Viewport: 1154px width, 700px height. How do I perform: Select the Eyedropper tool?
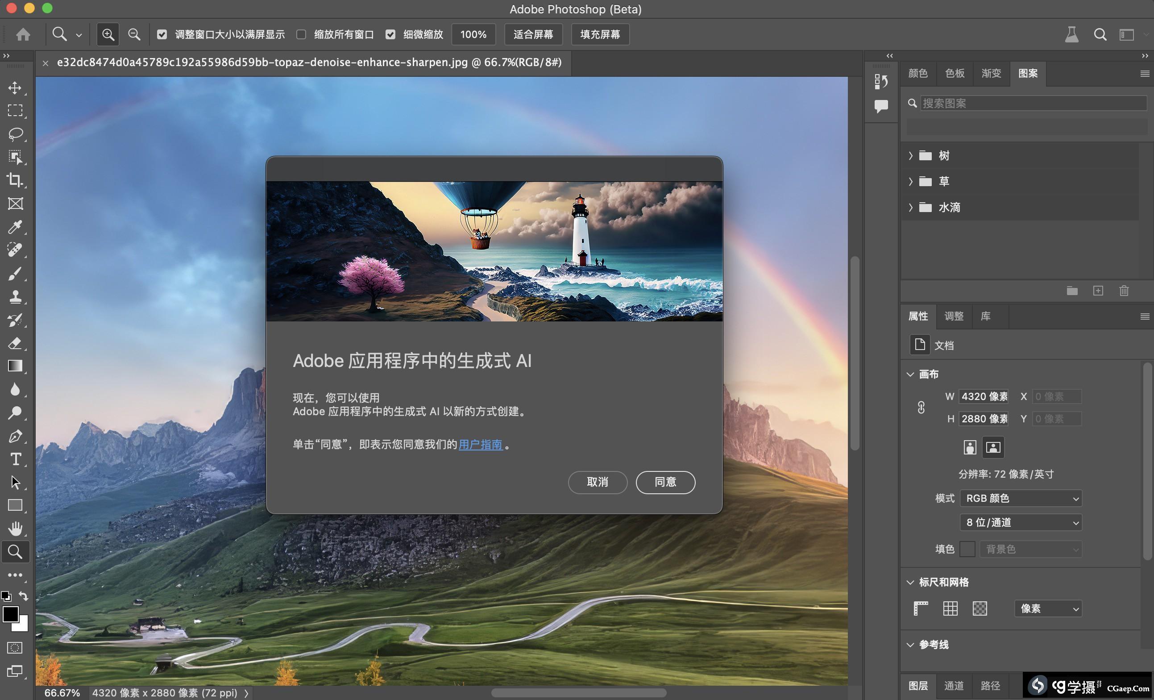(x=15, y=227)
